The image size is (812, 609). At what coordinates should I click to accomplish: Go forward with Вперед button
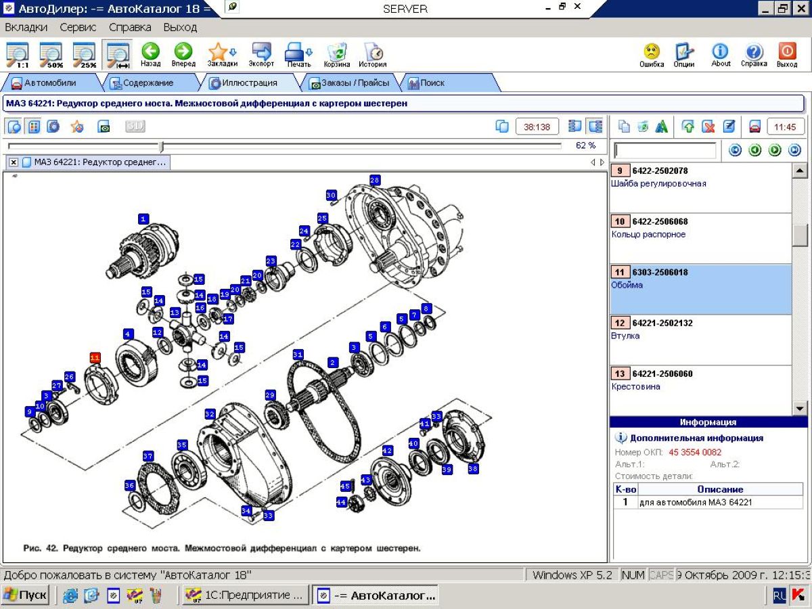183,55
